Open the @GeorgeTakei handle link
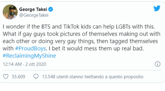 (x=34, y=15)
